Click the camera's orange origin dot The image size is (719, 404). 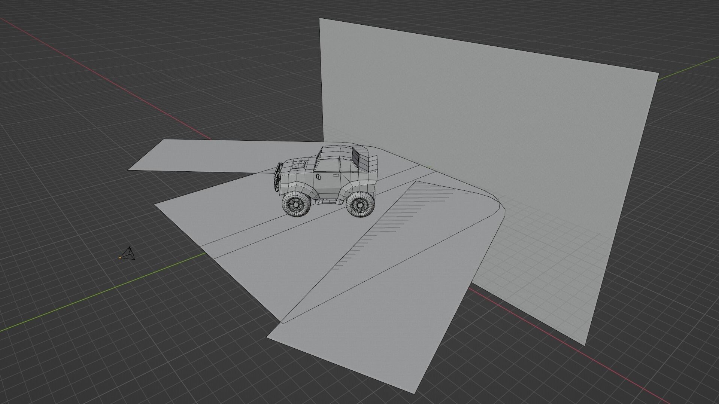click(x=120, y=257)
